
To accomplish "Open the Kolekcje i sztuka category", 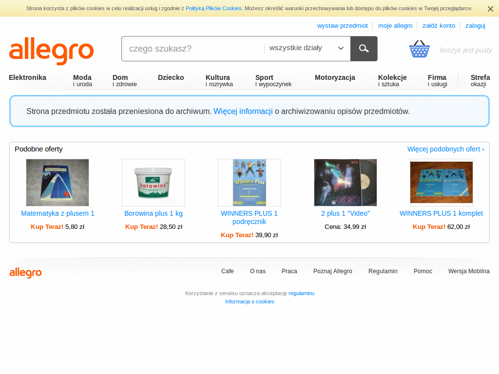I will pos(392,80).
